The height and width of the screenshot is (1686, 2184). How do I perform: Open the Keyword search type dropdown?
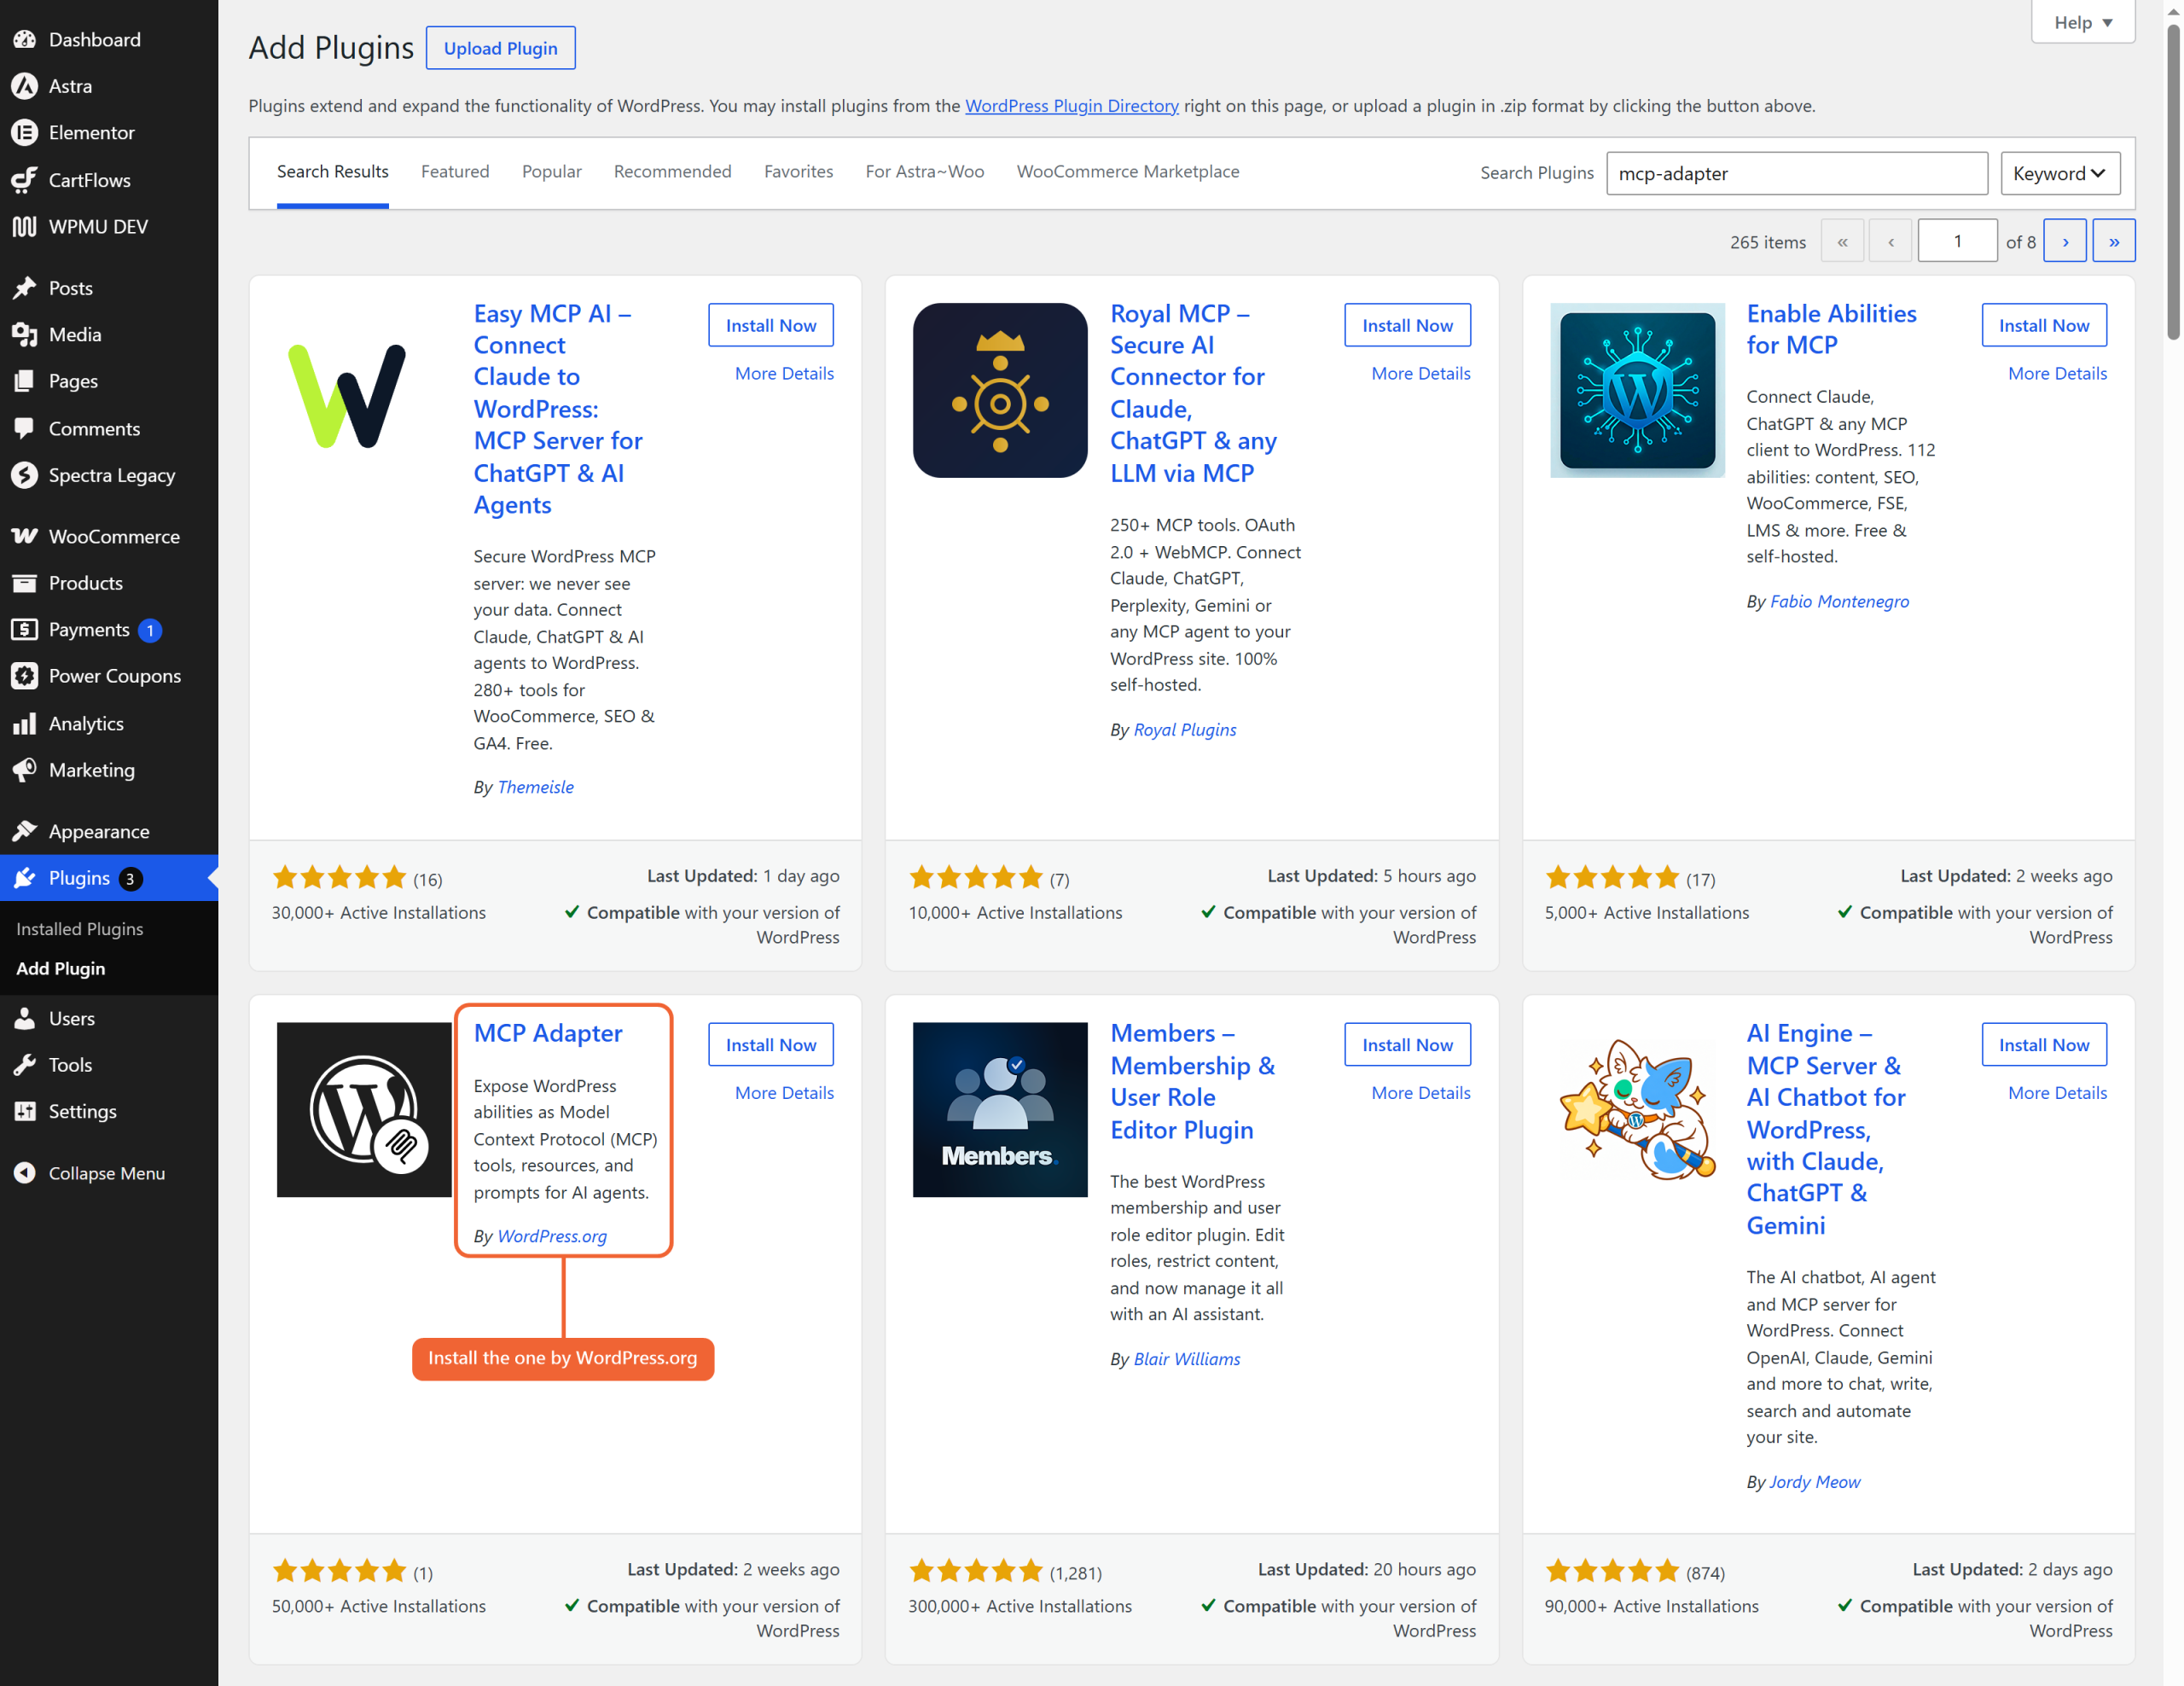(2059, 173)
